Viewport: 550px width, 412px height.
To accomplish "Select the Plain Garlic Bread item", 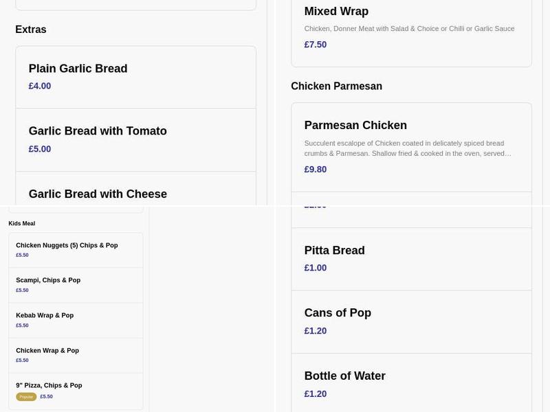I will pyautogui.click(x=78, y=69).
